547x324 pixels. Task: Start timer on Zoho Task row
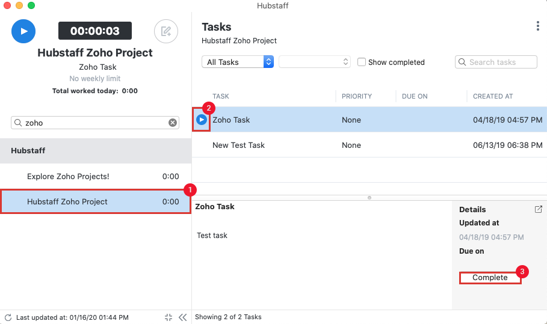[202, 120]
